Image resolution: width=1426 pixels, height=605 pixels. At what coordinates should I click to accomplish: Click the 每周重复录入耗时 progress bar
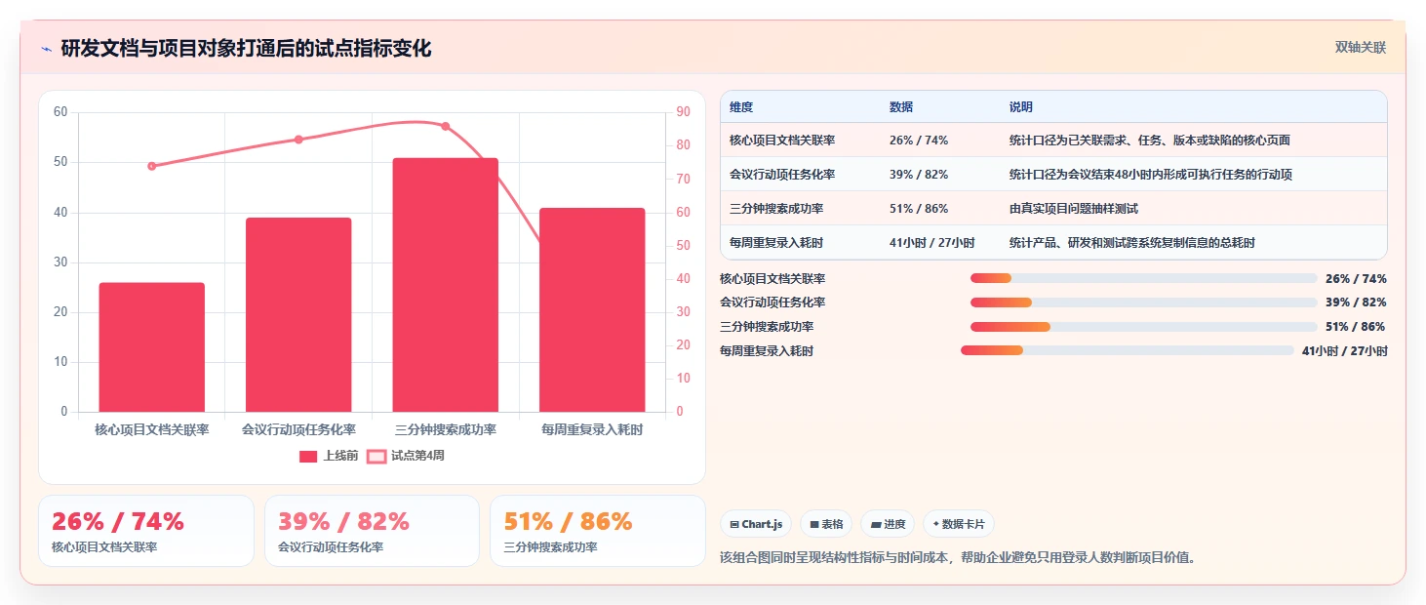[x=1127, y=350]
